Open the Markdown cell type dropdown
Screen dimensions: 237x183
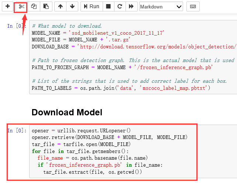pos(161,7)
